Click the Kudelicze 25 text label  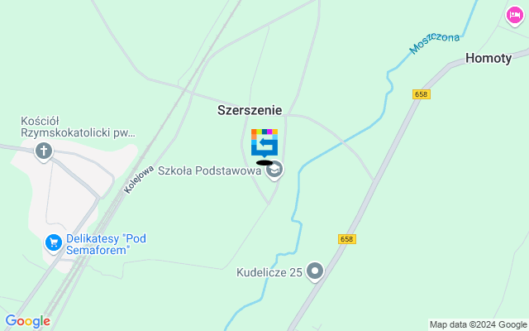pyautogui.click(x=269, y=272)
